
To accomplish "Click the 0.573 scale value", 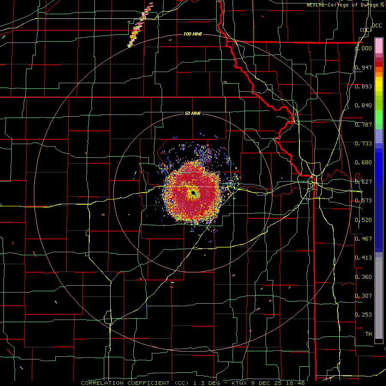I will pyautogui.click(x=363, y=201).
